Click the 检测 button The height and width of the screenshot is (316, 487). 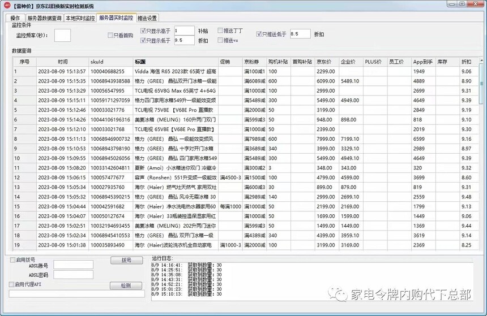[126, 285]
